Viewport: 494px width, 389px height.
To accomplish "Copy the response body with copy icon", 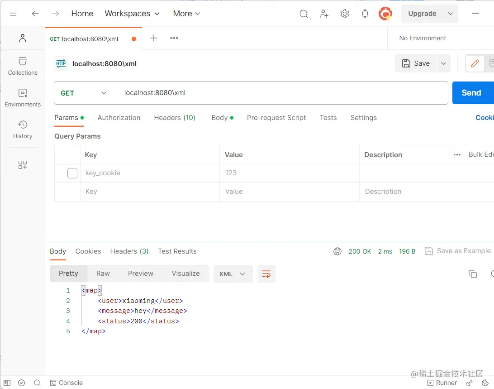I will click(473, 274).
